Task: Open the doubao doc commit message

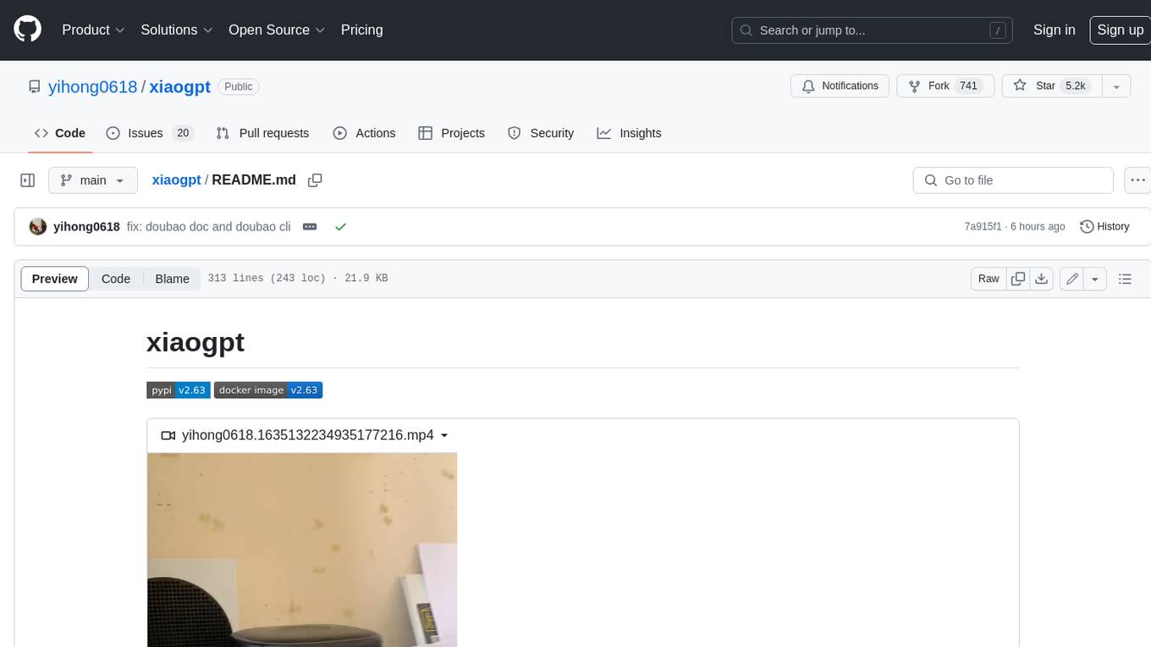Action: click(x=208, y=227)
